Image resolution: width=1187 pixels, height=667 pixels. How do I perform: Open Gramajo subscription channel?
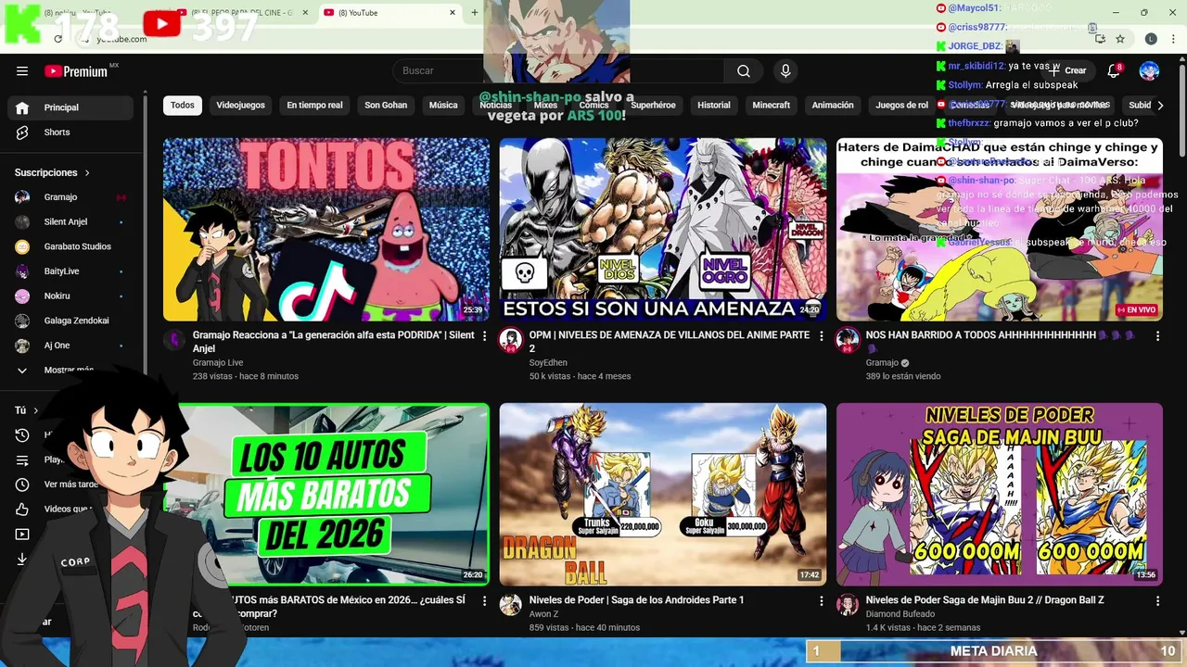click(70, 197)
